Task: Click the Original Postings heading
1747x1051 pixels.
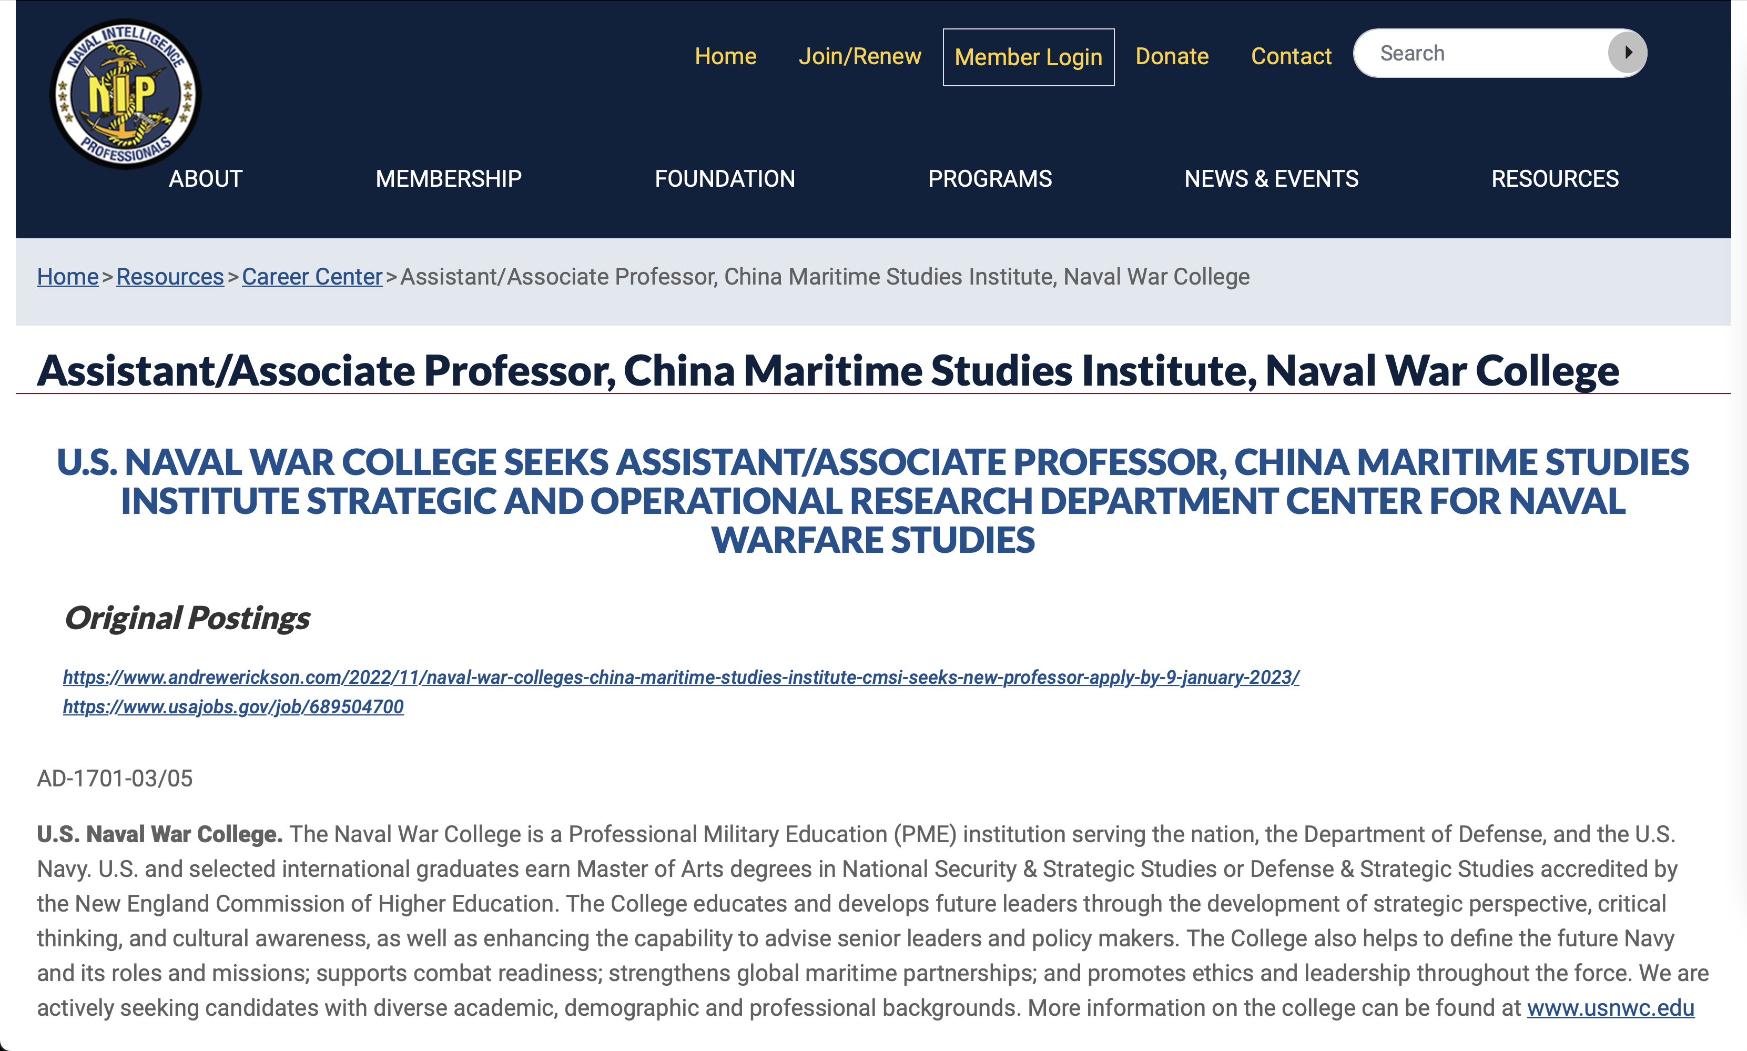Action: (187, 618)
